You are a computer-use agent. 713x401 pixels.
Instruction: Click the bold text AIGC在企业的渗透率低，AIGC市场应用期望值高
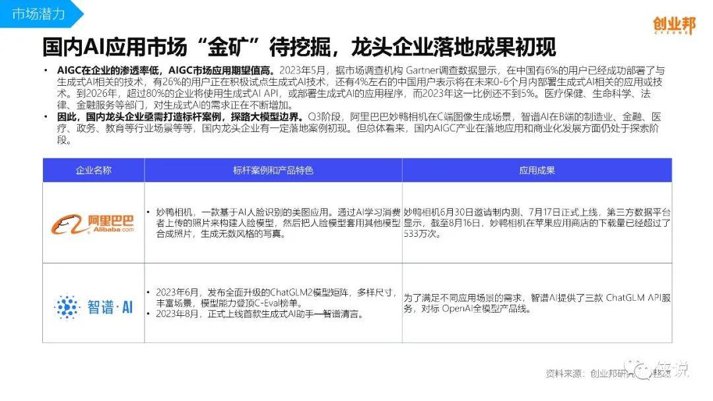[x=166, y=71]
